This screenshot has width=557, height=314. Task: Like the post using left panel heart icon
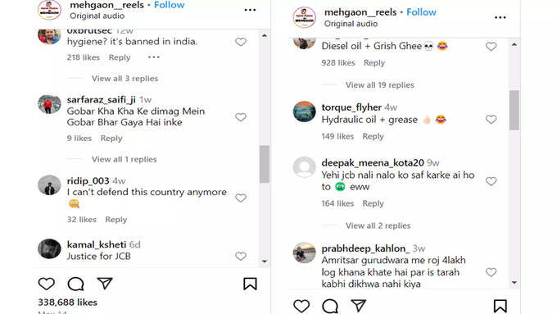[47, 284]
